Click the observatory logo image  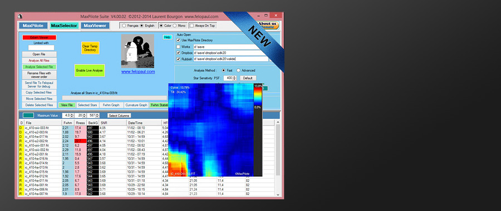click(137, 51)
